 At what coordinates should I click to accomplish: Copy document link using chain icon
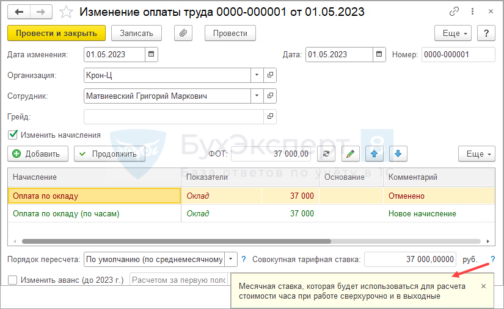click(454, 12)
